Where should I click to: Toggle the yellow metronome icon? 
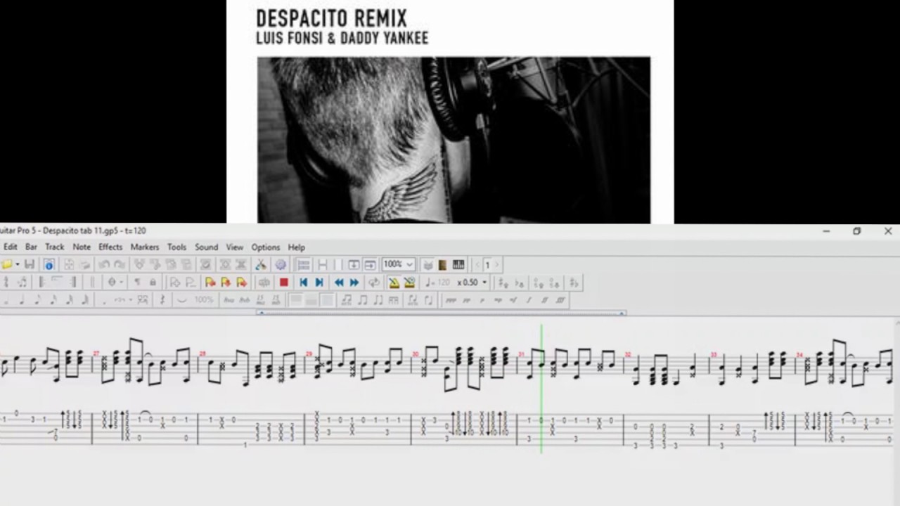[394, 283]
